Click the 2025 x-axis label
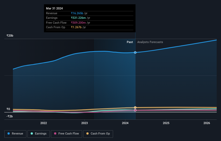 pos(166,123)
